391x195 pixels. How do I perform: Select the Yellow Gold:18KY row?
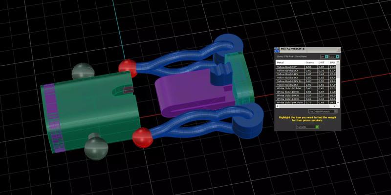[306, 78]
